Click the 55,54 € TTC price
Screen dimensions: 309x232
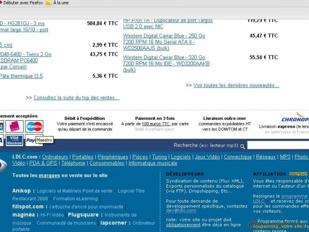264,58
